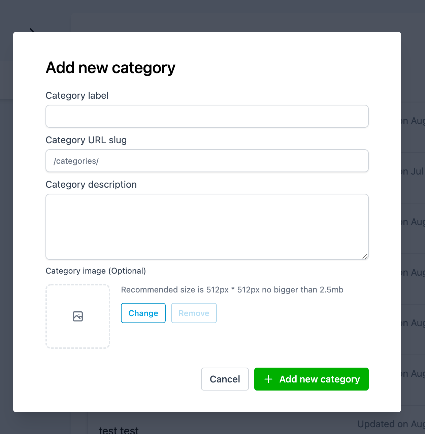Click the "Add new category" dialog heading
Image resolution: width=425 pixels, height=434 pixels.
click(x=110, y=68)
